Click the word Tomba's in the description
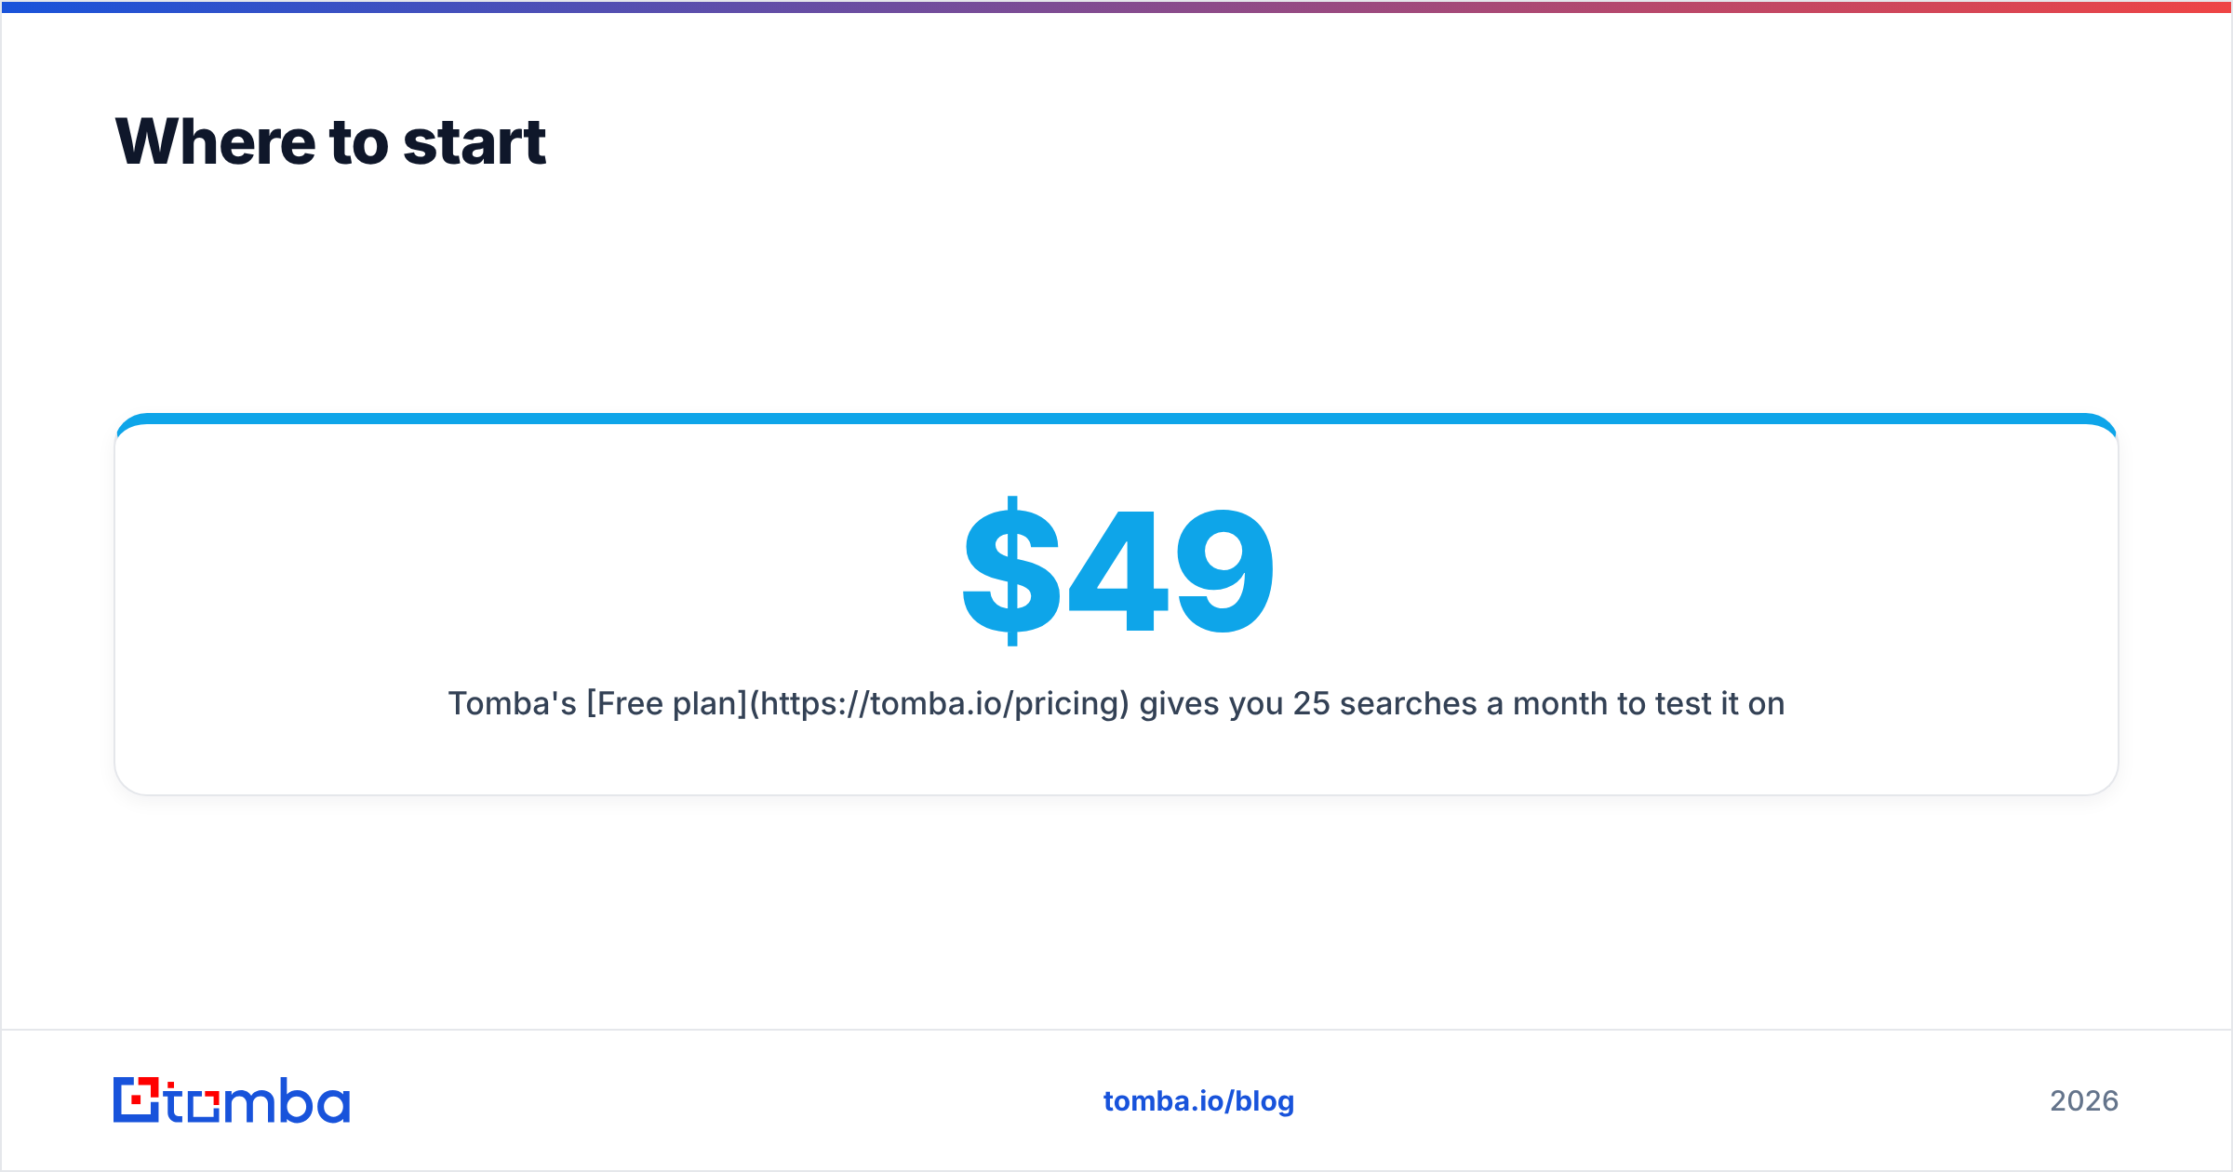 (513, 704)
